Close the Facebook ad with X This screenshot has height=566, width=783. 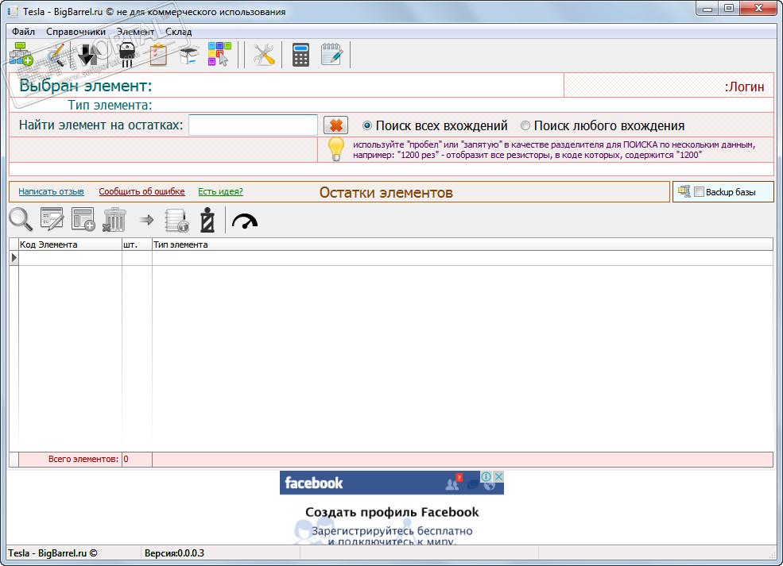tap(498, 476)
